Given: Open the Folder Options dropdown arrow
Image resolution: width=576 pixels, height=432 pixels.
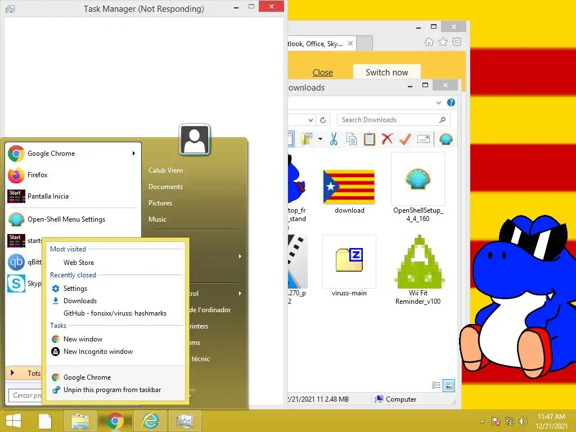Looking at the screenshot, I should pos(320,139).
